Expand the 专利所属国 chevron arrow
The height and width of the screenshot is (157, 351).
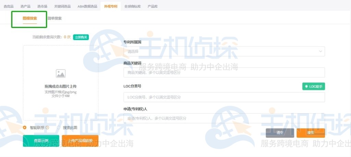(320, 51)
